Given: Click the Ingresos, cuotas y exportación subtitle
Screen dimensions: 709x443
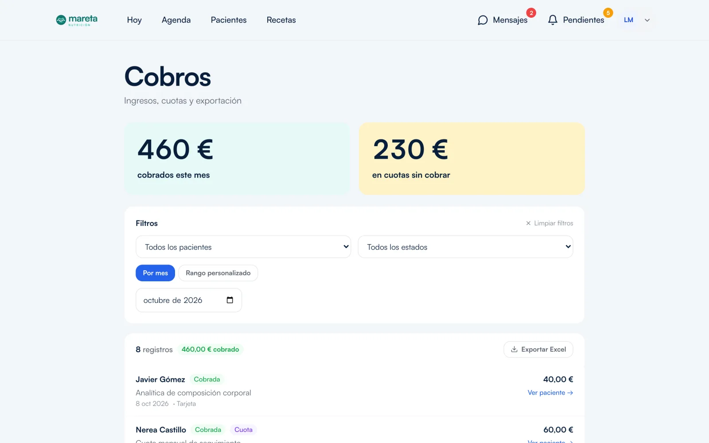Looking at the screenshot, I should click(183, 101).
